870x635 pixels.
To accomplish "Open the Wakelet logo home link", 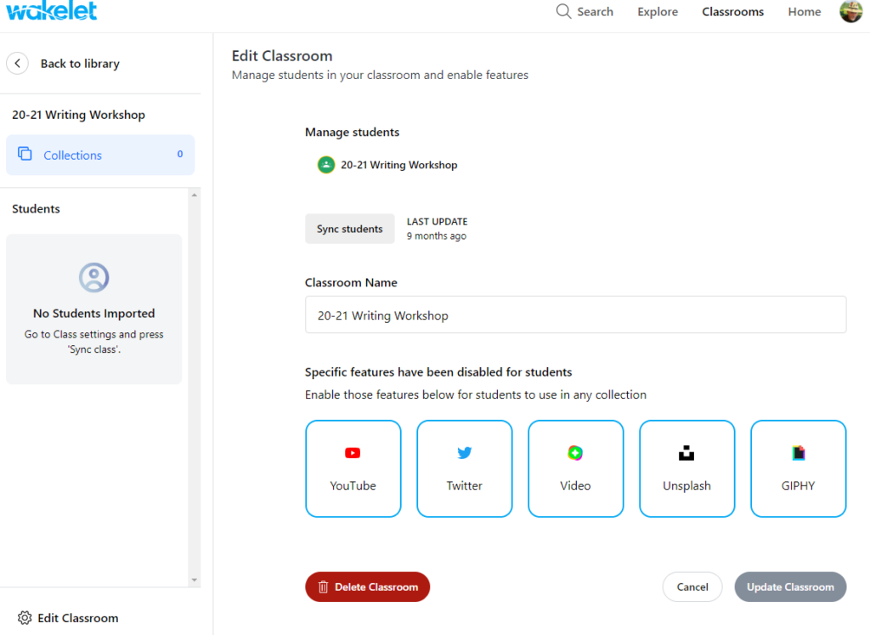I will click(52, 10).
